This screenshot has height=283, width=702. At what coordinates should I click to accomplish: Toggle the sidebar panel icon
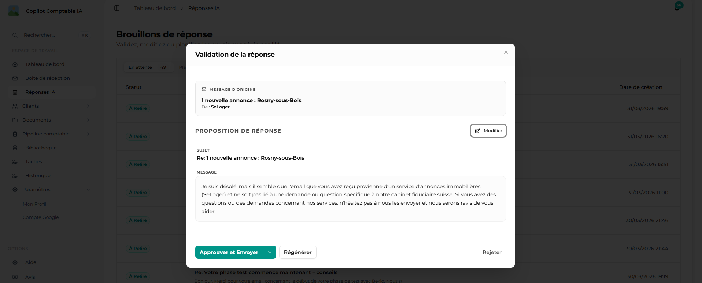click(x=117, y=8)
